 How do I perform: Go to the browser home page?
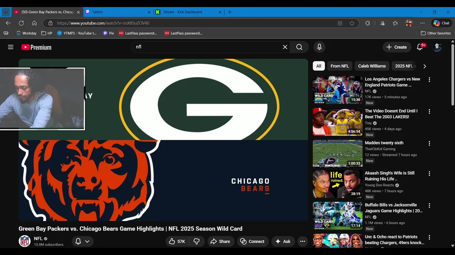[34, 23]
